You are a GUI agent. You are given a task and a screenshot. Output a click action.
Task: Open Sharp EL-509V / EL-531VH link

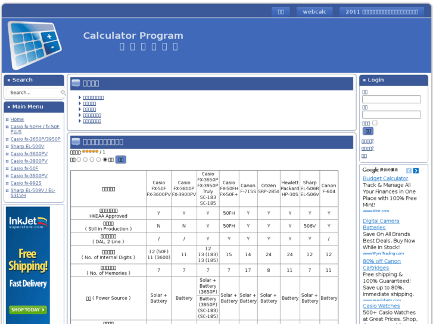point(33,193)
